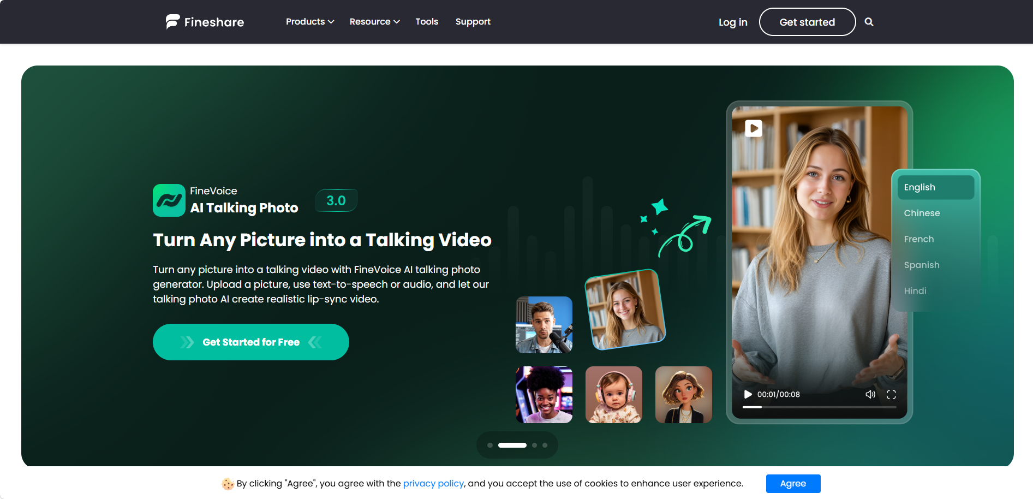Click the Fineshare brand name text
Screen dimensions: 1033x499
tap(214, 22)
